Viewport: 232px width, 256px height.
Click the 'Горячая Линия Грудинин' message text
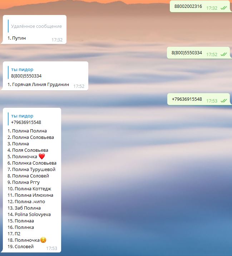click(40, 84)
